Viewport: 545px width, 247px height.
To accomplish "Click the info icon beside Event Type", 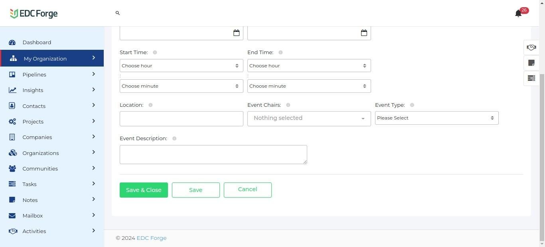I will tap(412, 105).
